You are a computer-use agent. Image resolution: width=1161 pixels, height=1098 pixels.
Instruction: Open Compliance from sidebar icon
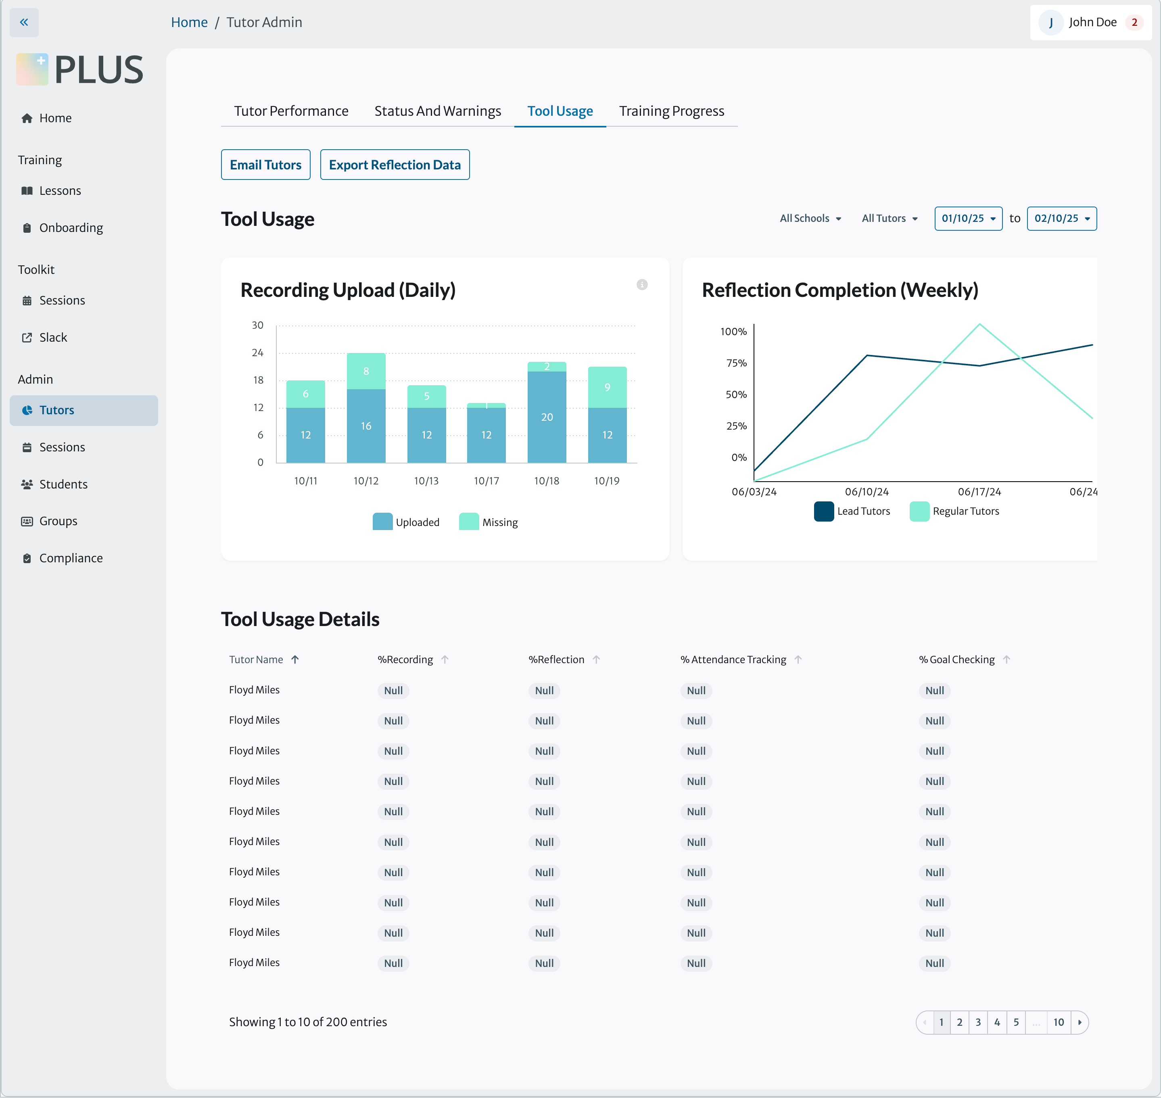tap(27, 558)
